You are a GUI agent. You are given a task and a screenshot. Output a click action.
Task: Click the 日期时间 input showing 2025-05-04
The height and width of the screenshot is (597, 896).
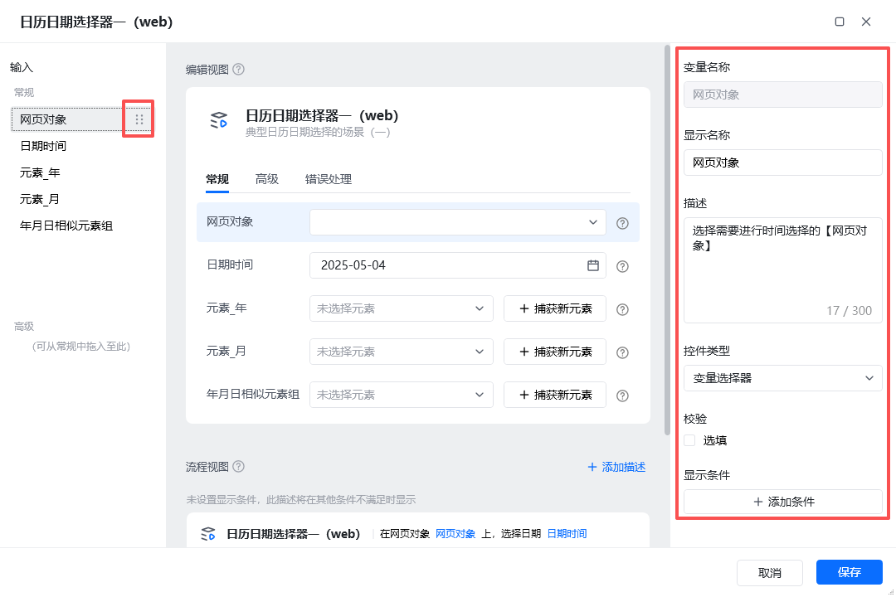(x=458, y=265)
